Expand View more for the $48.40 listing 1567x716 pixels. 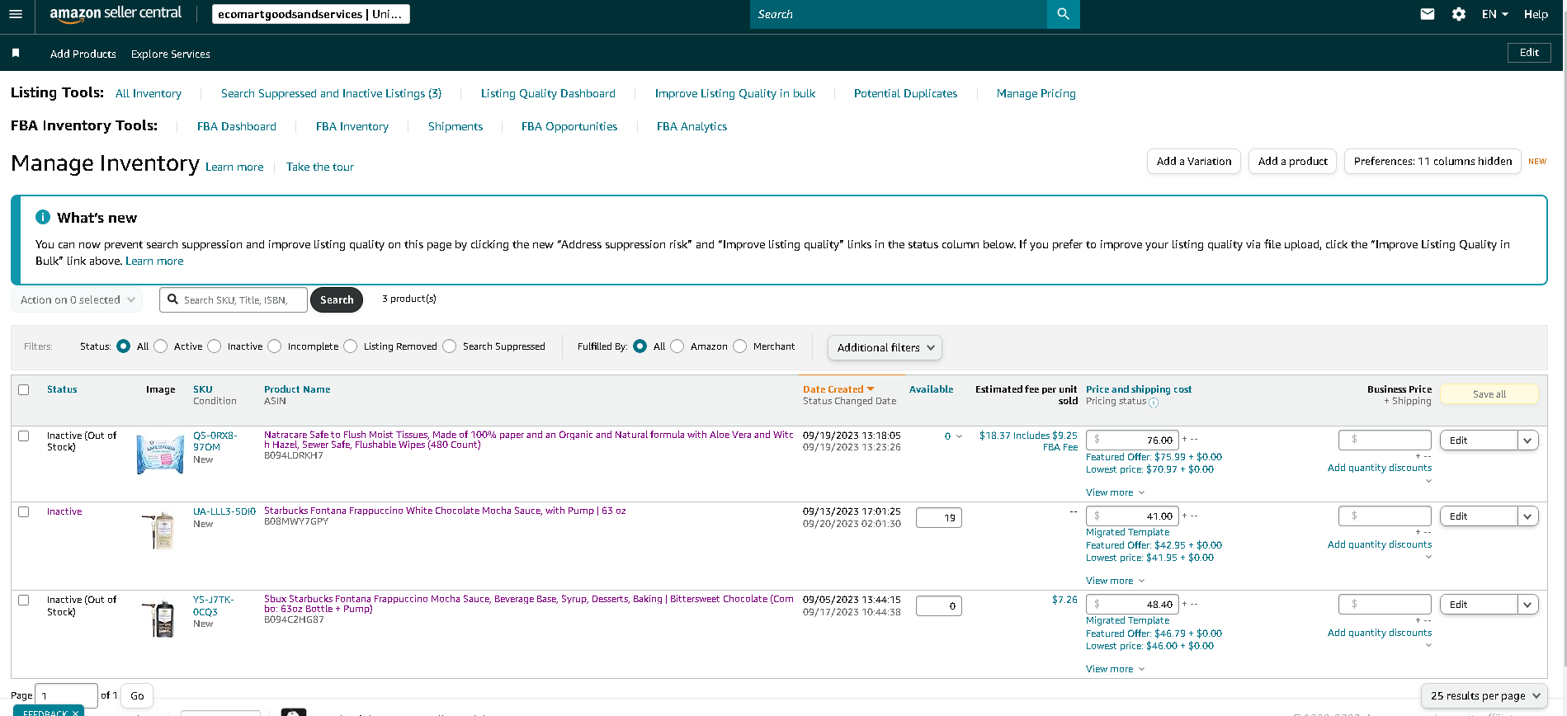point(1115,669)
